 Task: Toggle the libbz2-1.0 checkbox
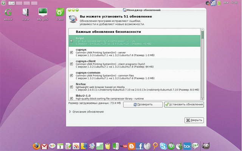[71, 98]
